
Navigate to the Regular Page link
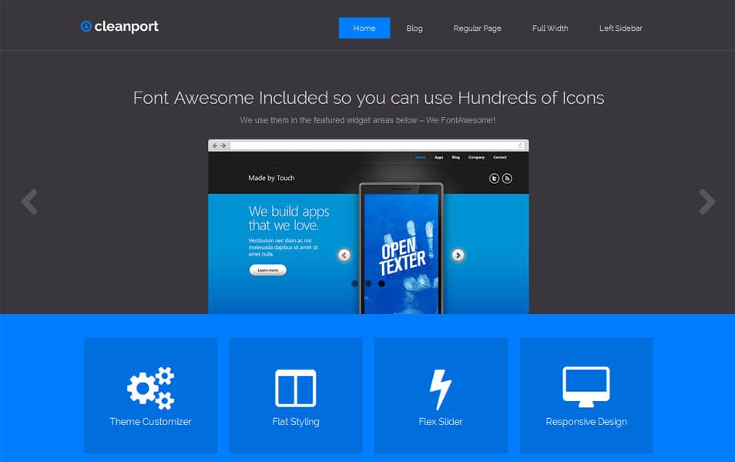(477, 28)
